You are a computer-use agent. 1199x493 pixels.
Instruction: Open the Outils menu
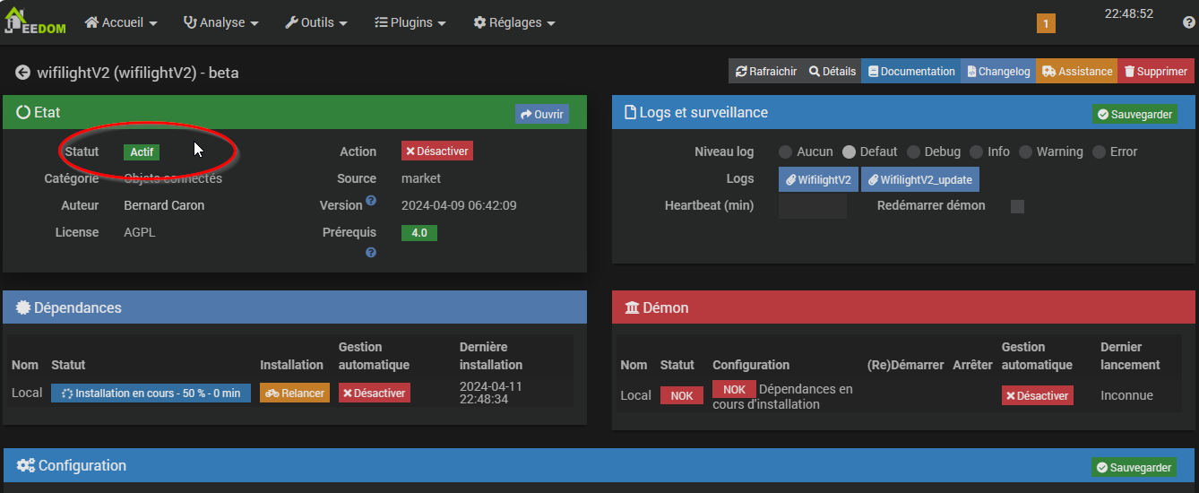pyautogui.click(x=316, y=22)
